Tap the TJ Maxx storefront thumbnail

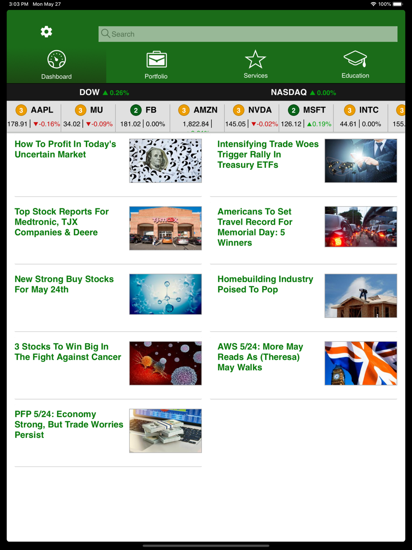tap(166, 228)
